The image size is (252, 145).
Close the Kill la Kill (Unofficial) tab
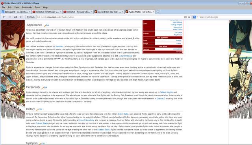[x=61, y=12]
